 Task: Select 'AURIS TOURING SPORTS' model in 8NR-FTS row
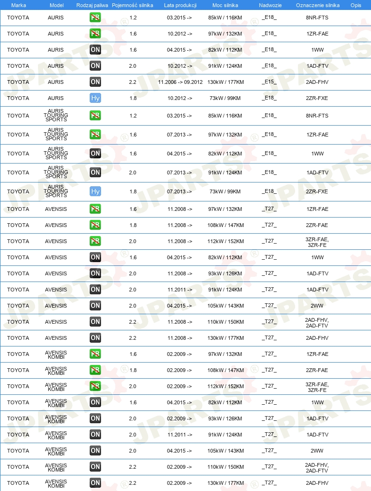coord(56,115)
